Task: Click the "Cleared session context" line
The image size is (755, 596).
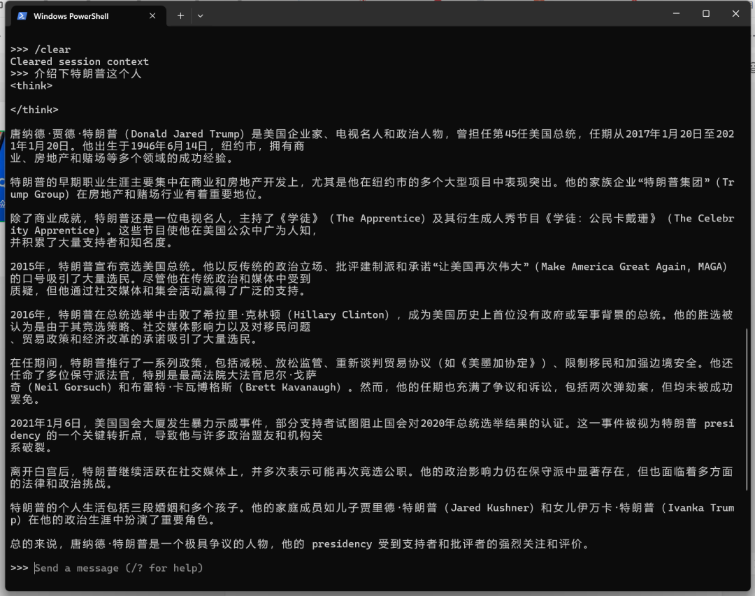Action: tap(79, 61)
